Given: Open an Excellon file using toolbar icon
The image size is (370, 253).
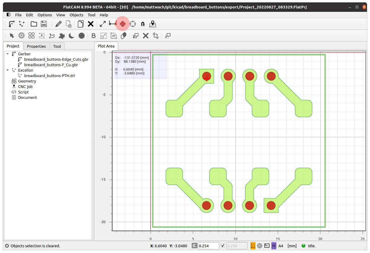Looking at the screenshot, I should click(21, 24).
